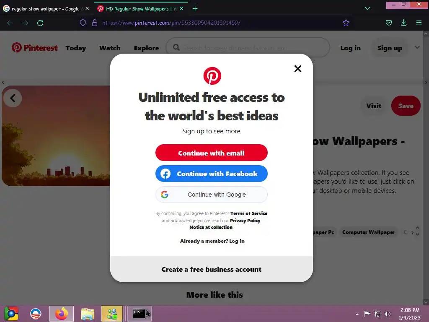Go forward in the browser toolbar
This screenshot has width=429, height=322.
click(x=25, y=23)
